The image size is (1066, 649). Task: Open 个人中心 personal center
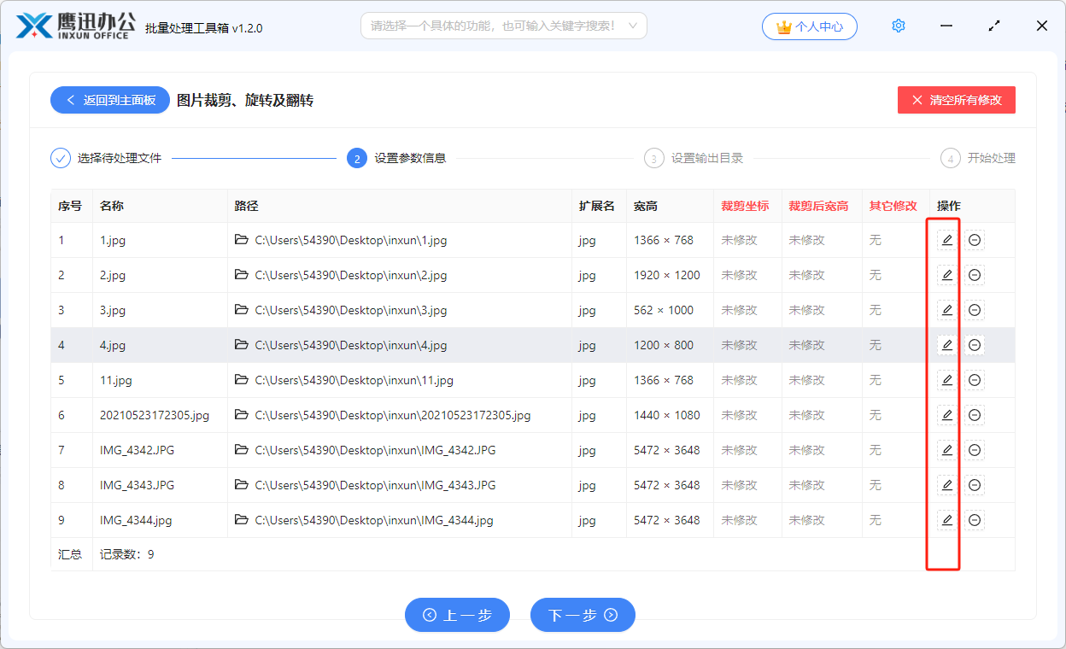(x=809, y=26)
